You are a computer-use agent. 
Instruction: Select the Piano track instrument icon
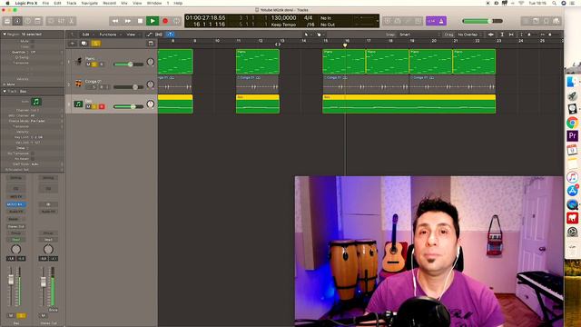point(78,61)
